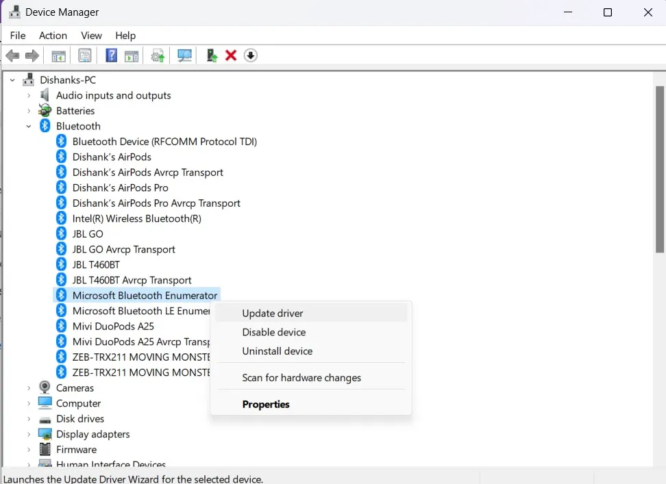The width and height of the screenshot is (666, 484).
Task: Click the Batteries category icon
Action: tap(45, 111)
